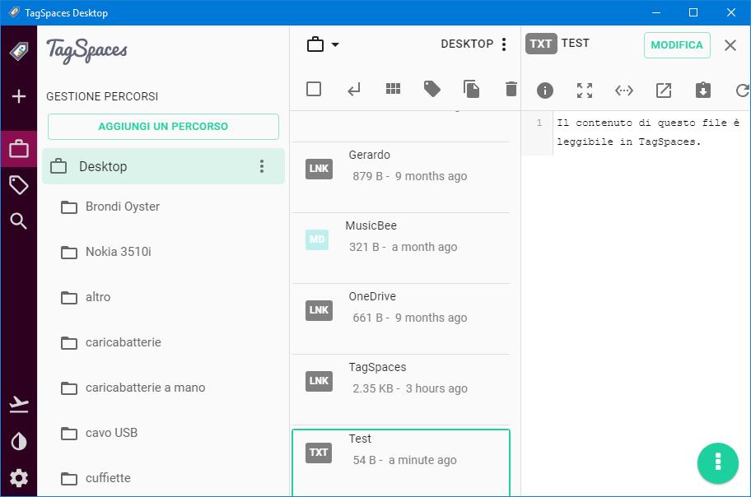Image resolution: width=751 pixels, height=497 pixels.
Task: Click the LNK badge of Gerardo
Action: (319, 169)
